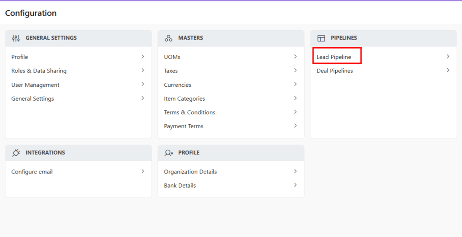Click the Integrations plug icon
The image size is (462, 237).
click(16, 153)
